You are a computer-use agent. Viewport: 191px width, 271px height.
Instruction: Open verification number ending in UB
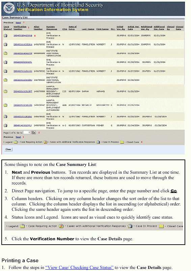[x=23, y=35]
